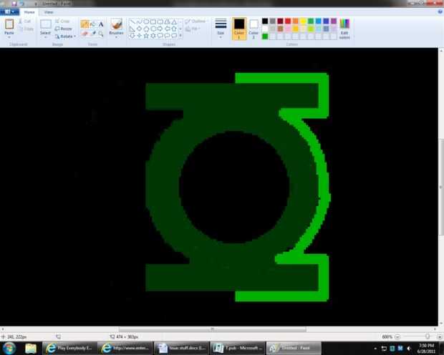Open the Windows Start menu
The width and height of the screenshot is (444, 355).
click(9, 349)
